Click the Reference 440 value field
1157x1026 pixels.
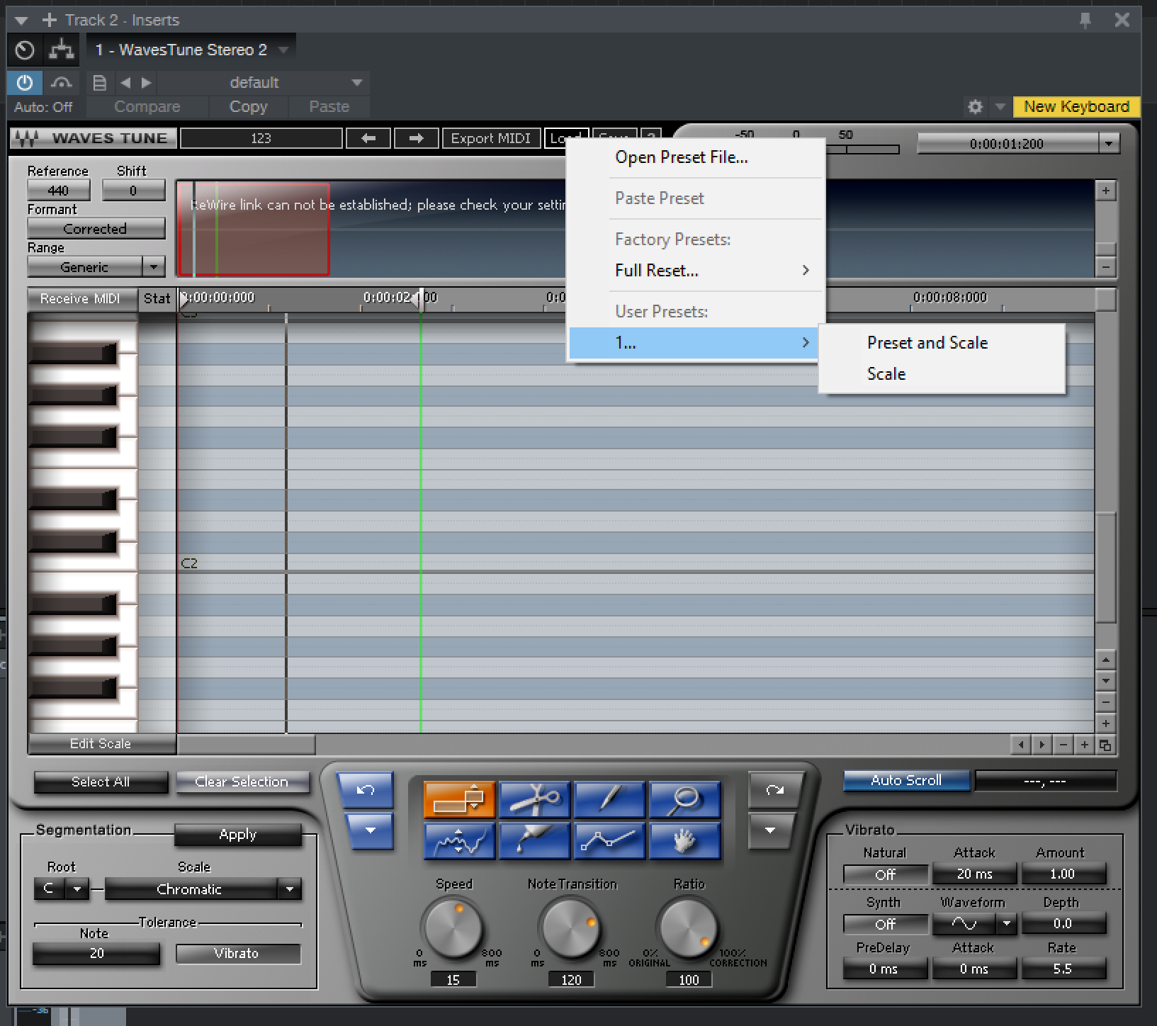[59, 191]
